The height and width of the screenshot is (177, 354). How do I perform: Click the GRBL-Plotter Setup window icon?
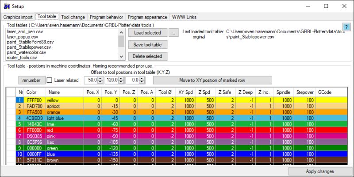7,6
